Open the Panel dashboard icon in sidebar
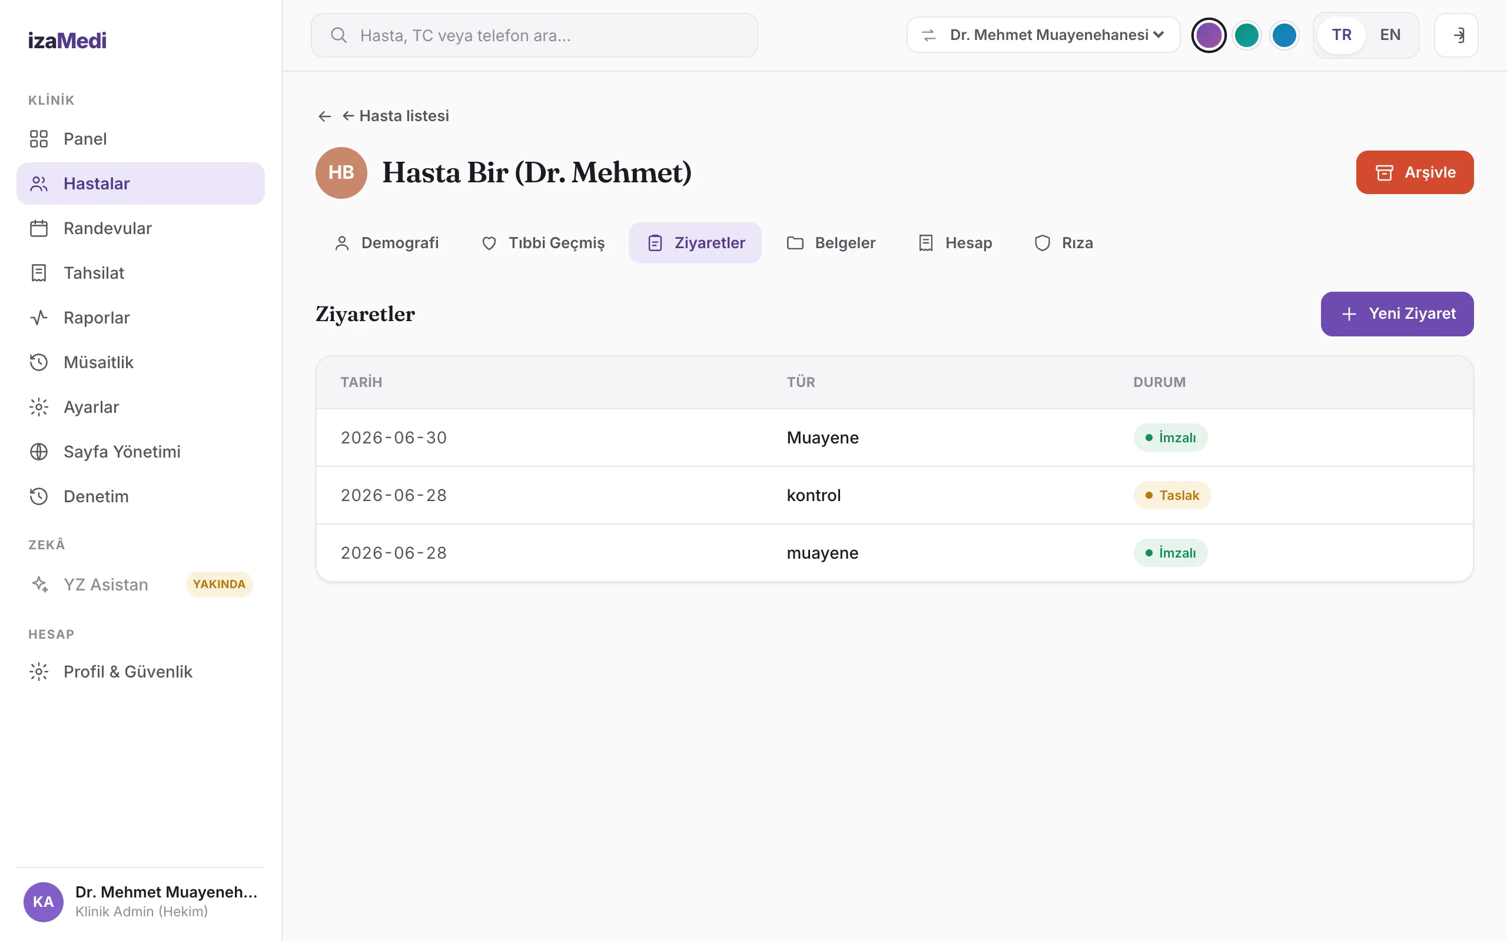This screenshot has width=1507, height=941. click(x=39, y=139)
